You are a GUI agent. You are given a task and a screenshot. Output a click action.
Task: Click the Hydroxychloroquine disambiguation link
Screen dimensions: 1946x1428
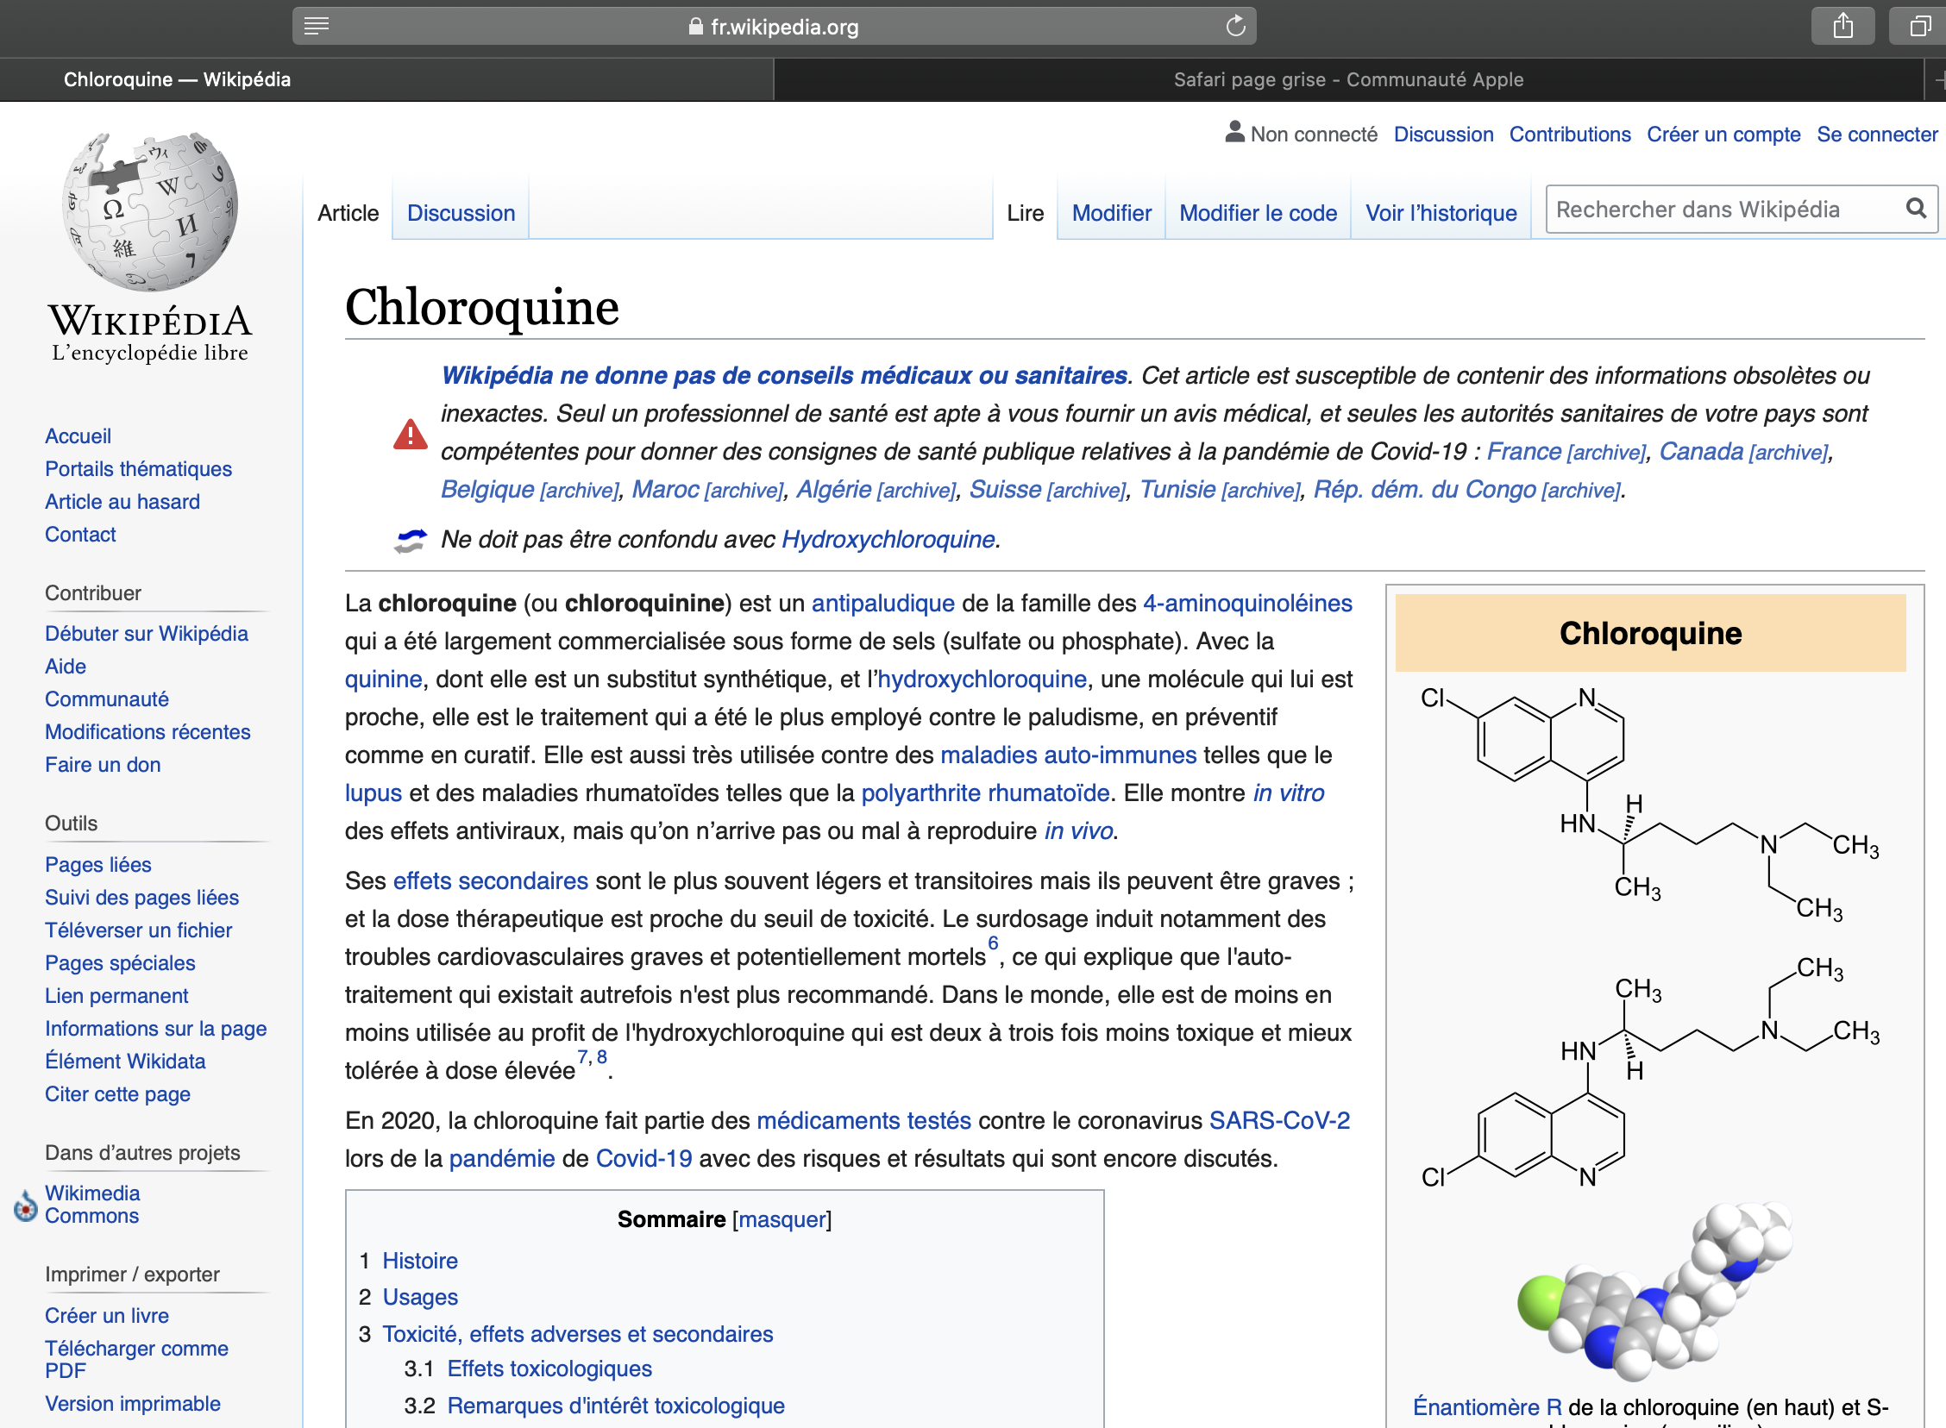click(888, 540)
